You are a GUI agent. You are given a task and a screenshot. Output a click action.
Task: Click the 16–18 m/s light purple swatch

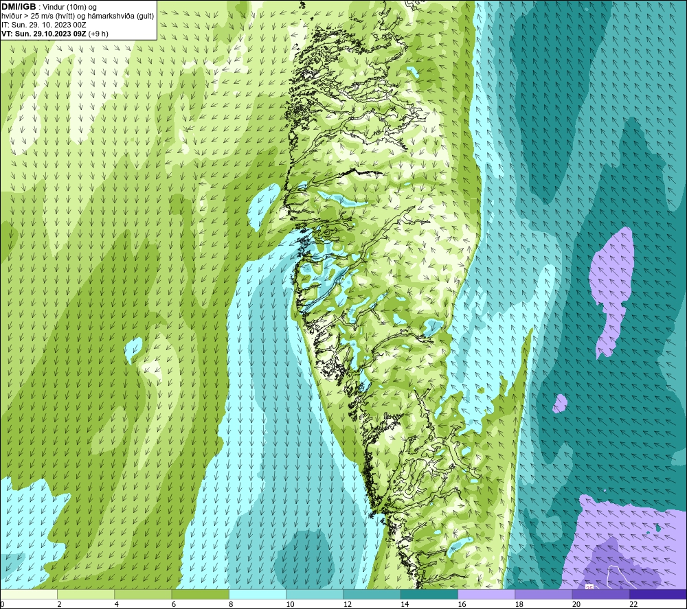pos(486,594)
